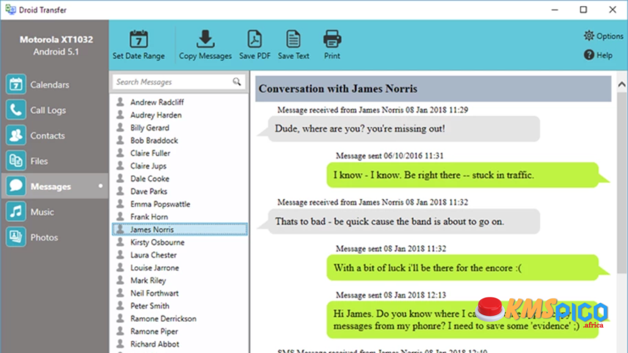Click the Motorola XT1032 device name

pos(56,40)
